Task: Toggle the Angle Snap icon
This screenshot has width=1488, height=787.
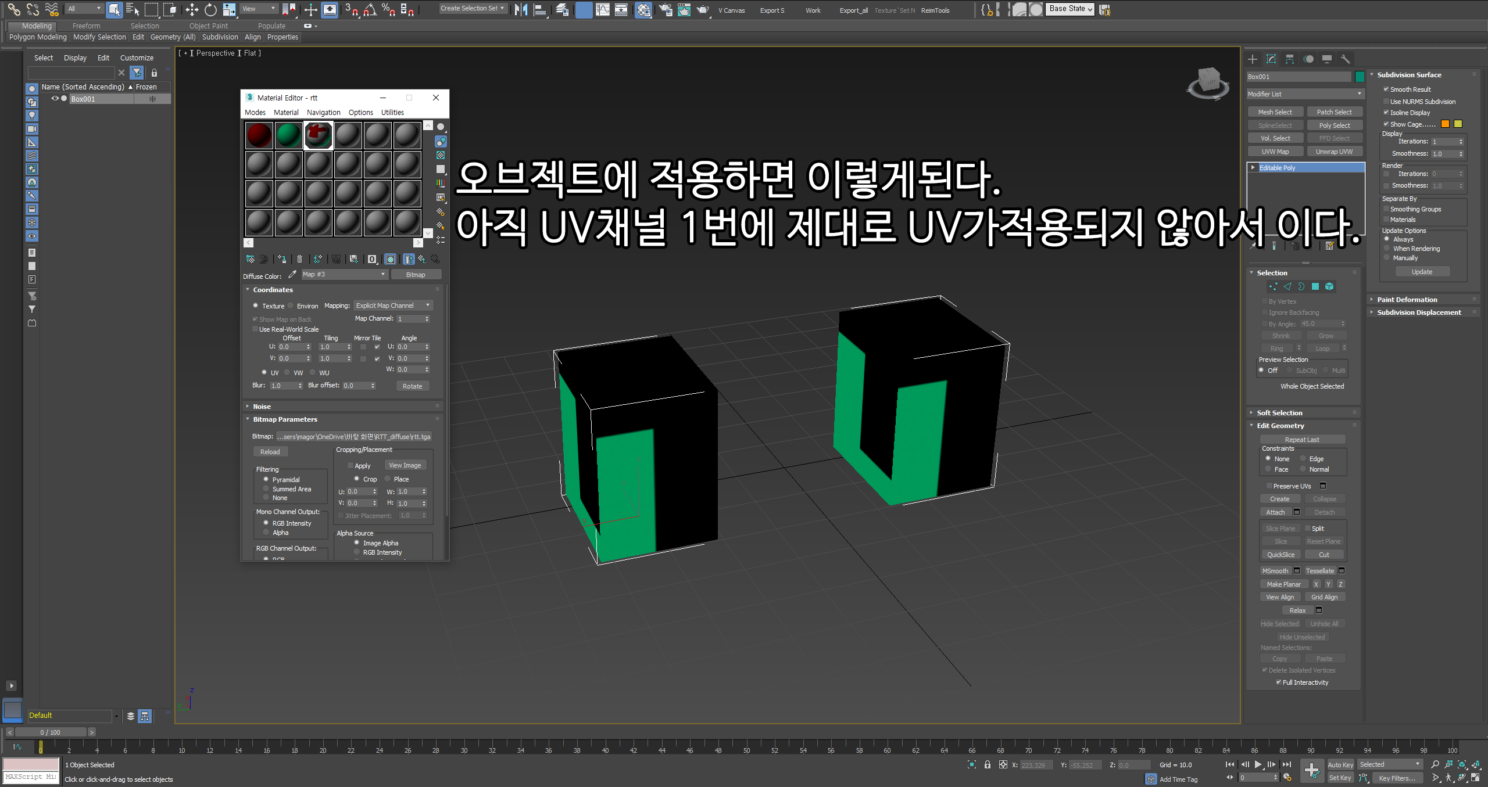Action: tap(370, 9)
